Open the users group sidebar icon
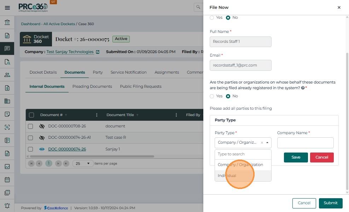The height and width of the screenshot is (212, 349). (x=7, y=75)
